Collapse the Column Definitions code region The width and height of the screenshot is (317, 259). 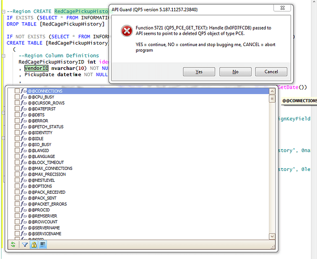click(x=4, y=56)
